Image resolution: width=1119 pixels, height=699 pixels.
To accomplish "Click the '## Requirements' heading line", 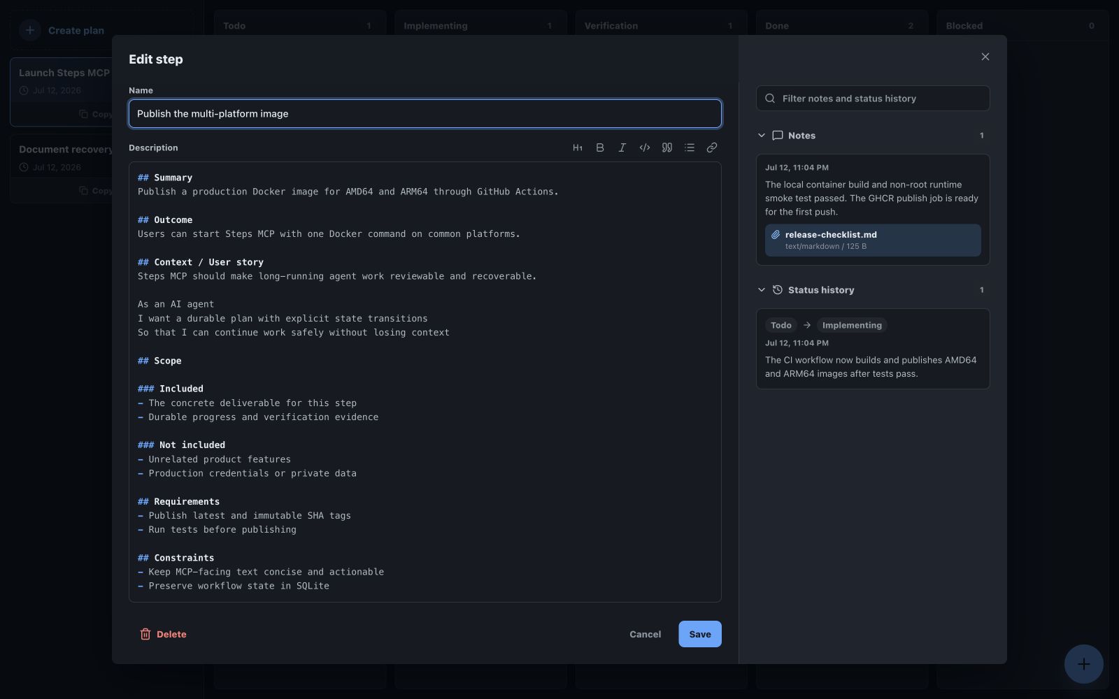I will [178, 501].
